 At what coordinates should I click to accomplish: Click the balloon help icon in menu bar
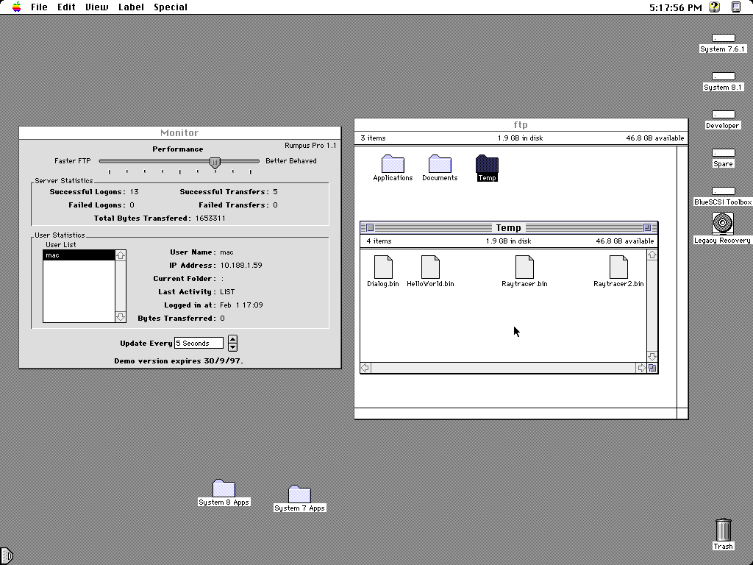713,7
